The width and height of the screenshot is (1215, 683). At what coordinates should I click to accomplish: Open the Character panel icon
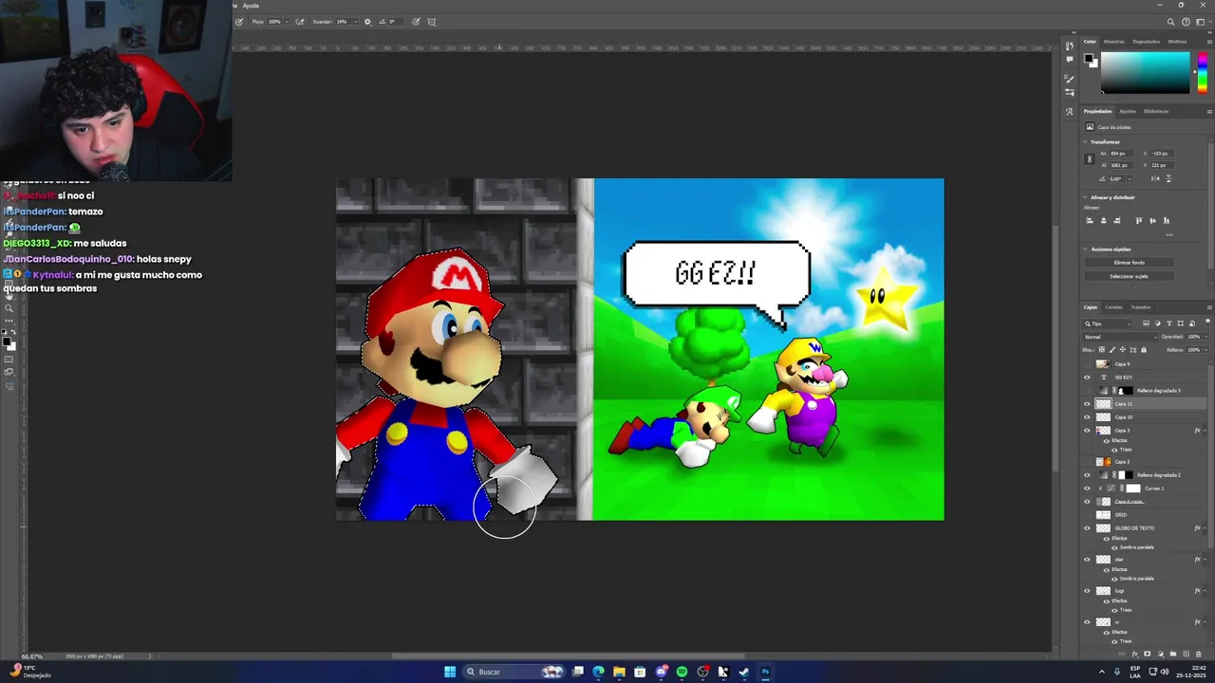(x=1070, y=111)
